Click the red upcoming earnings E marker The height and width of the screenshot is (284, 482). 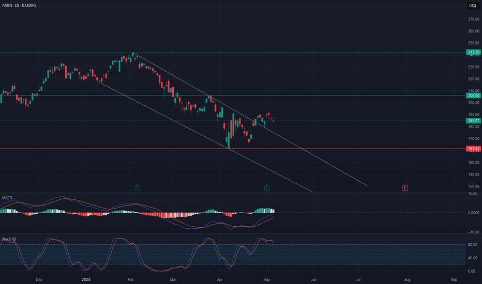(405, 188)
